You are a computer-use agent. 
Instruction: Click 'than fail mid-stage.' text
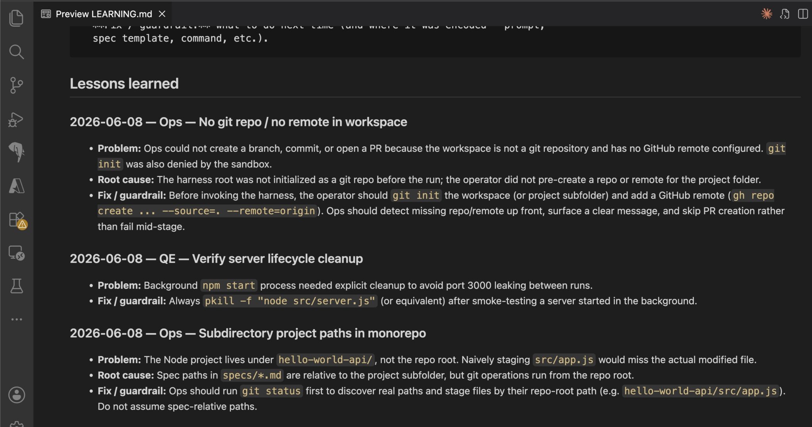[x=141, y=227]
